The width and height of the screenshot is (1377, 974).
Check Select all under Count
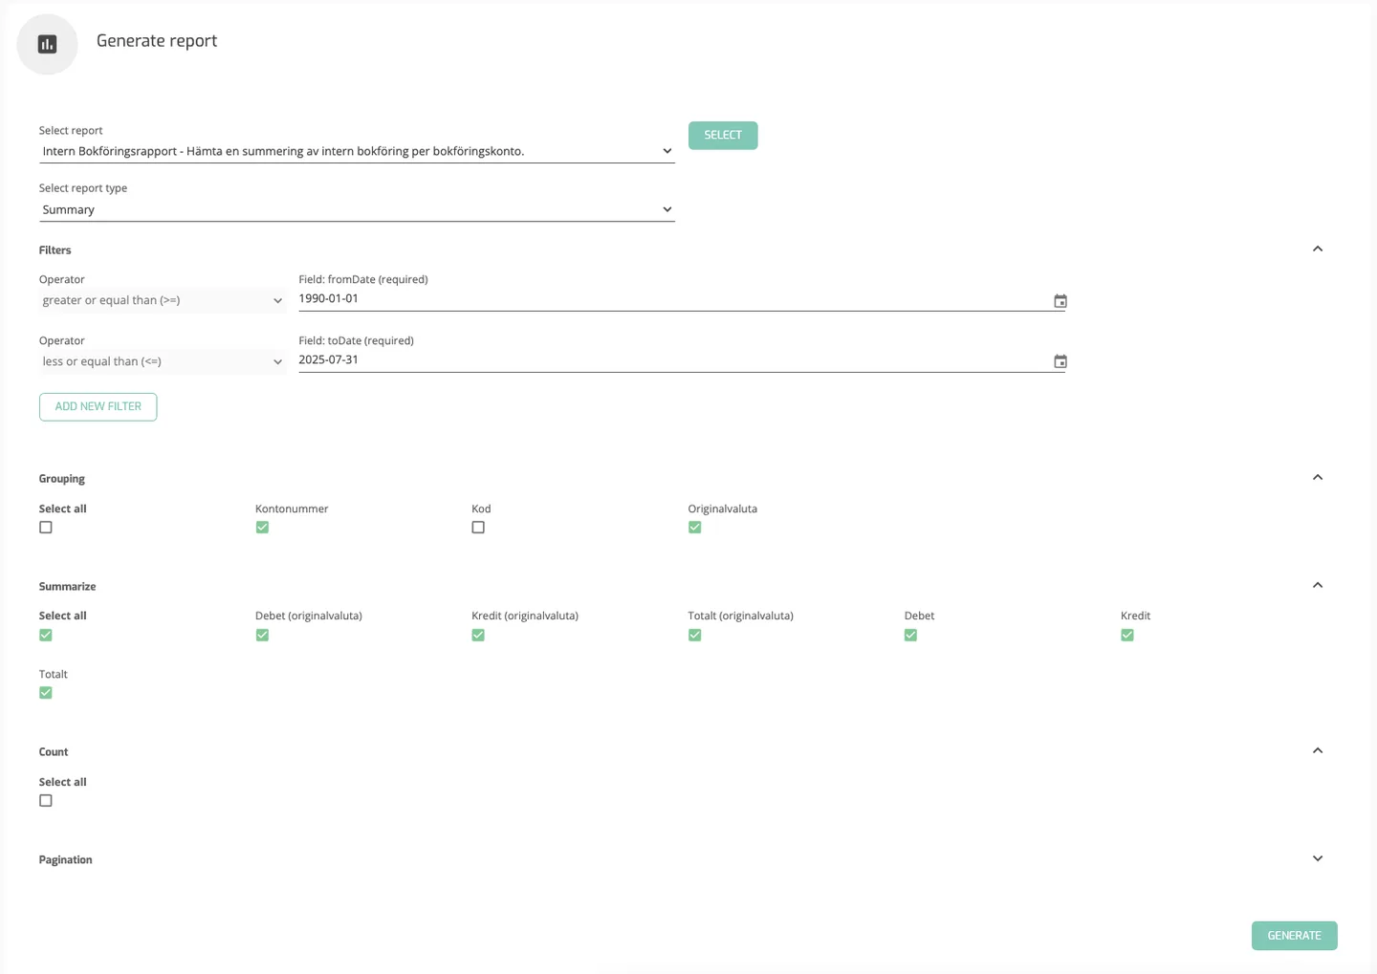pos(46,801)
